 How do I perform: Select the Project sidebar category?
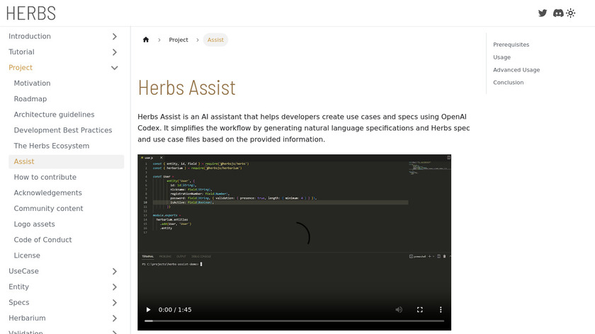pyautogui.click(x=21, y=67)
